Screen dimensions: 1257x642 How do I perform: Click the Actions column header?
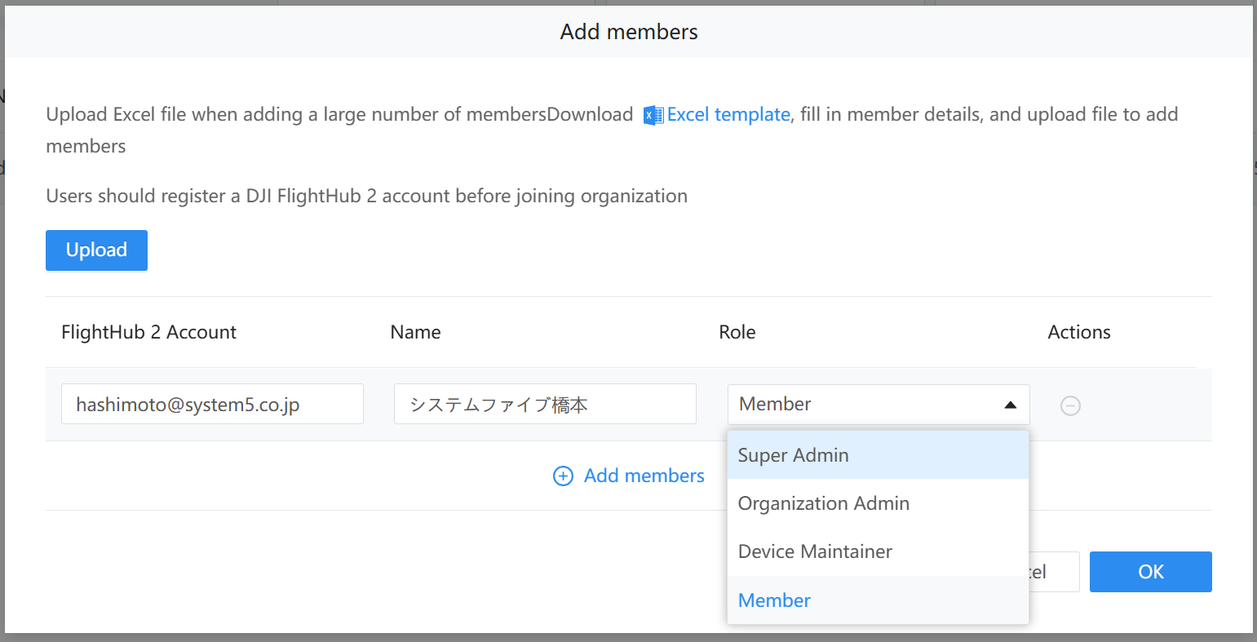[x=1079, y=332]
